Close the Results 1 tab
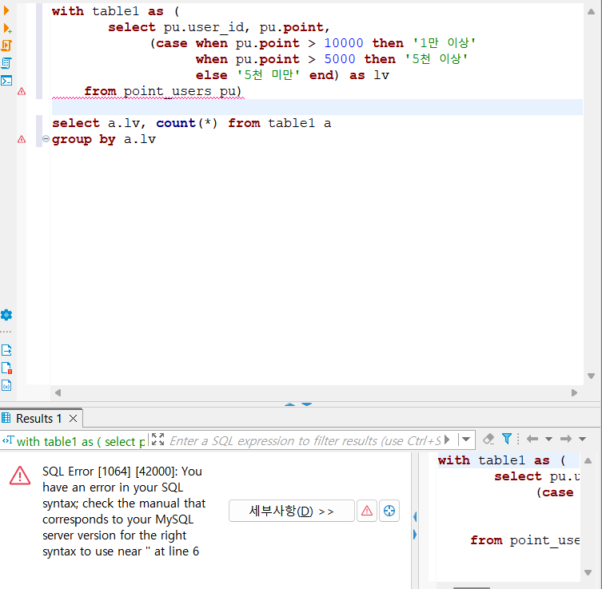This screenshot has width=602, height=589. 73,418
